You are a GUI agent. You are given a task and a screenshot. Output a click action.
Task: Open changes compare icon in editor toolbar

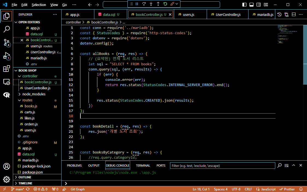[x=286, y=14]
